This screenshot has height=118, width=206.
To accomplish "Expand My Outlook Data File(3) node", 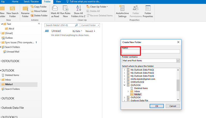I will click(x=124, y=73).
